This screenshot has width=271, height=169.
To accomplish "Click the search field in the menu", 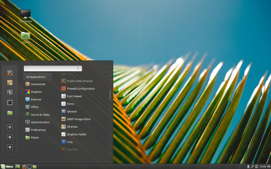I will [x=53, y=68].
